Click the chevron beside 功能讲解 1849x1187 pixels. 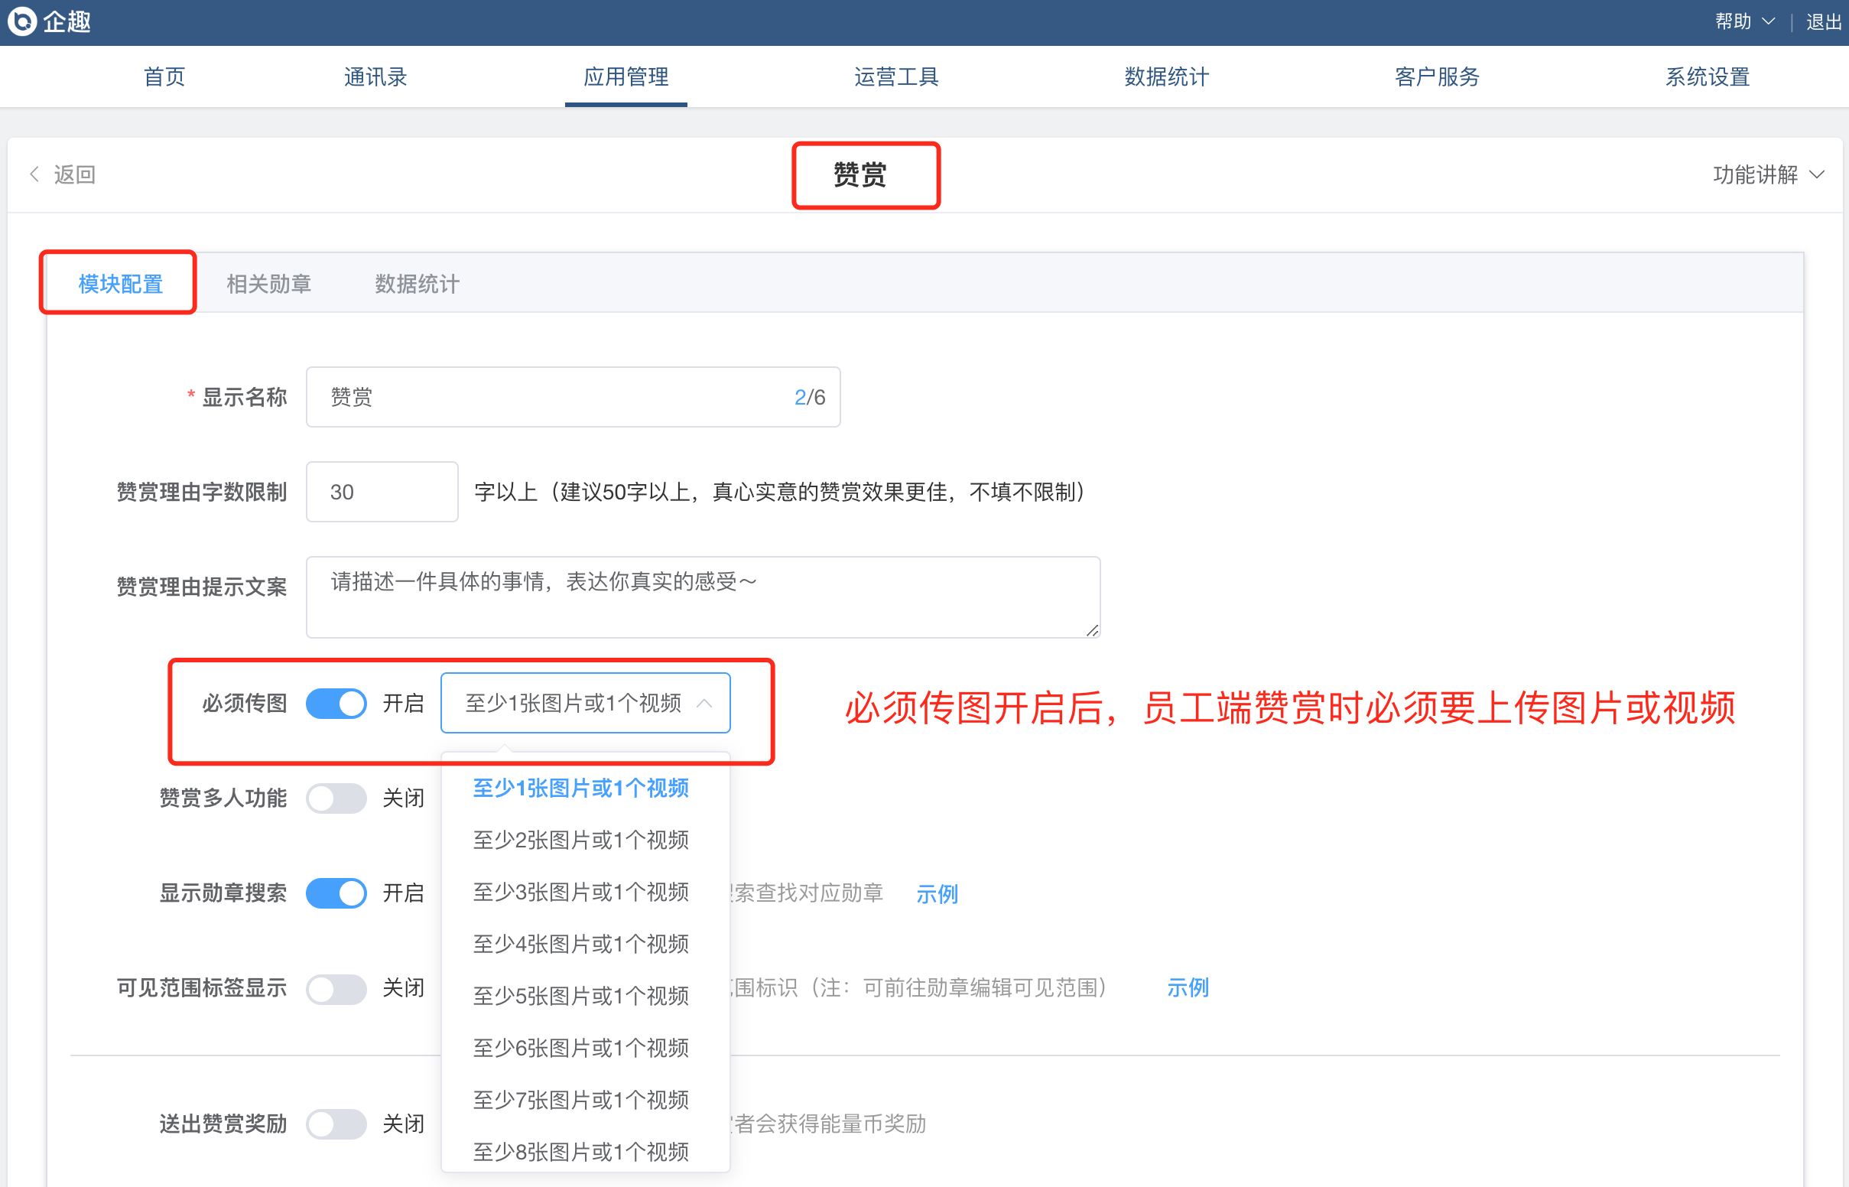coord(1818,175)
